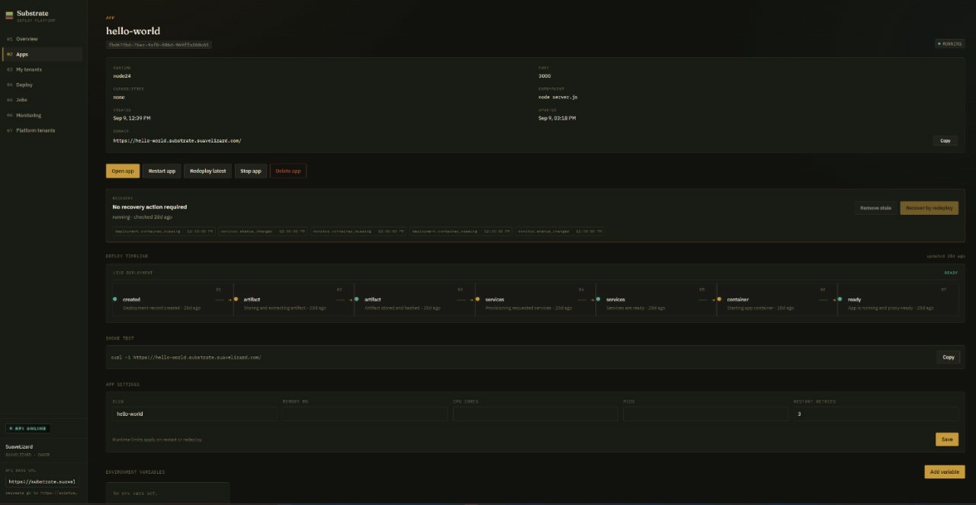Click the orange dot beside container

719,299
